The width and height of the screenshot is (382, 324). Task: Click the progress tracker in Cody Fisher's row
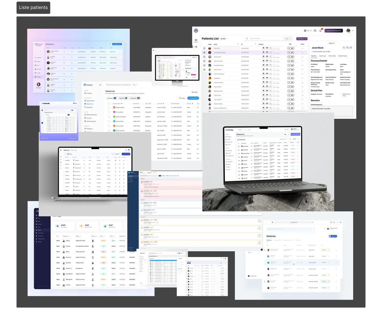click(271, 57)
